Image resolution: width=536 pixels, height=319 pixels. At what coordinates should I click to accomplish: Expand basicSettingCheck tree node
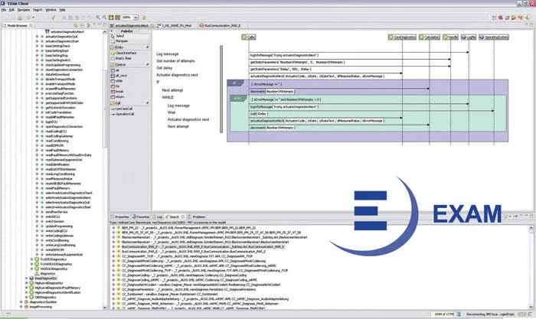pyautogui.click(x=37, y=46)
